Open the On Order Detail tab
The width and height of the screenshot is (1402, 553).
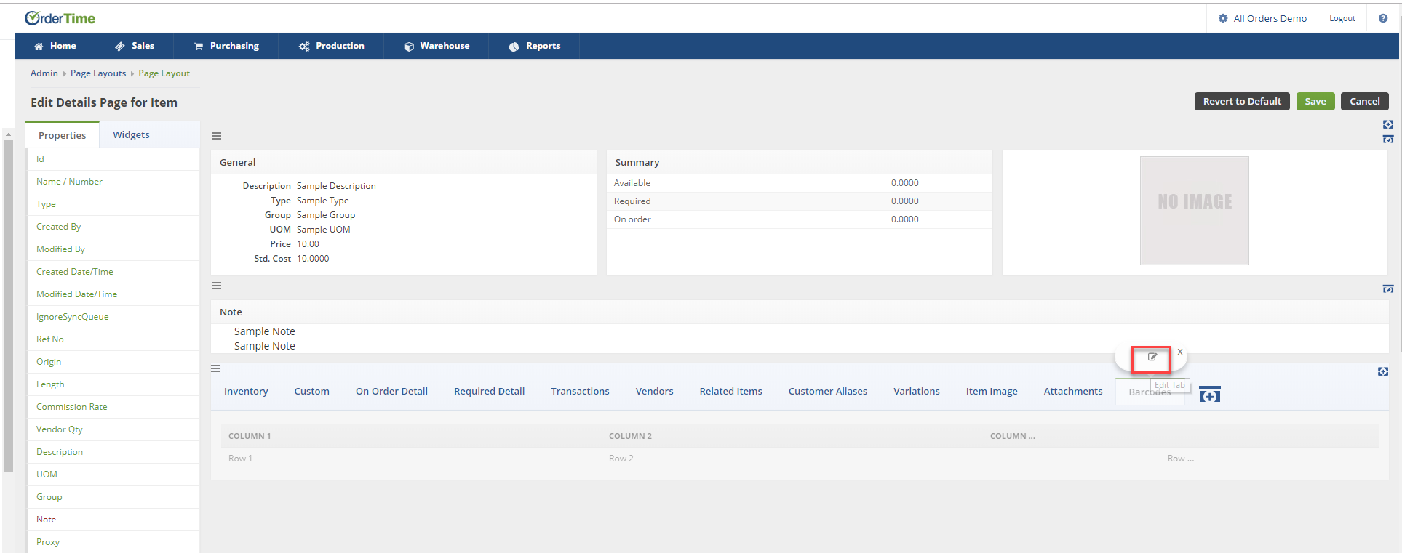[x=391, y=391]
